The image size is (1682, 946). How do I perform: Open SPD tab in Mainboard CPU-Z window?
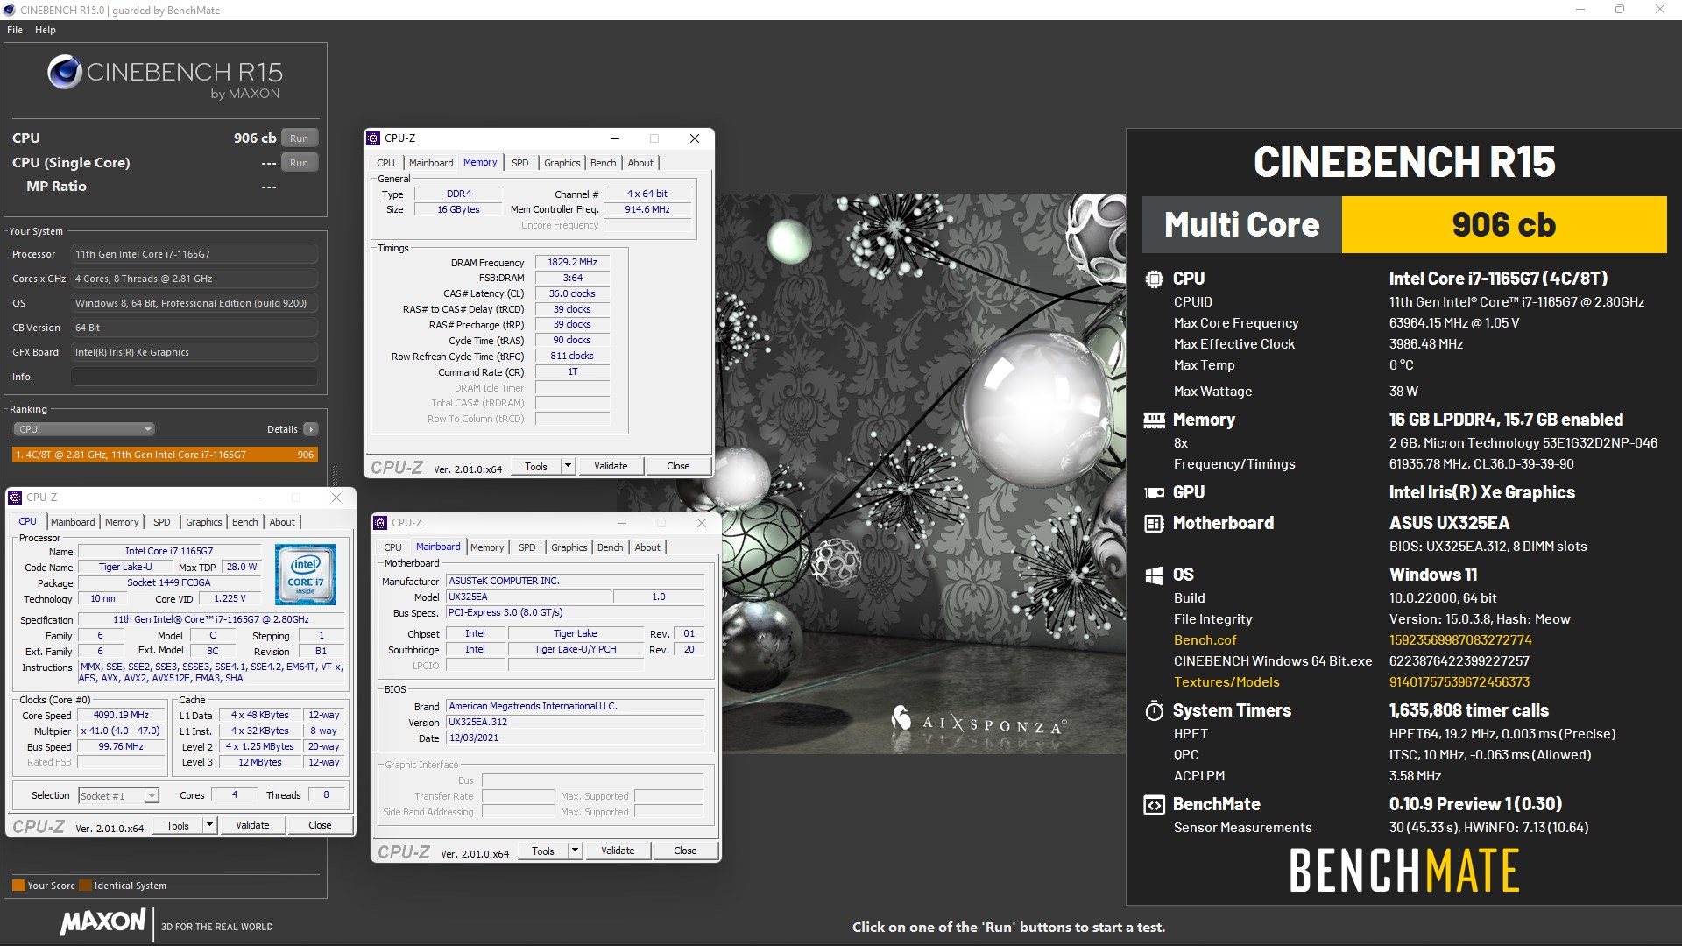(x=527, y=547)
